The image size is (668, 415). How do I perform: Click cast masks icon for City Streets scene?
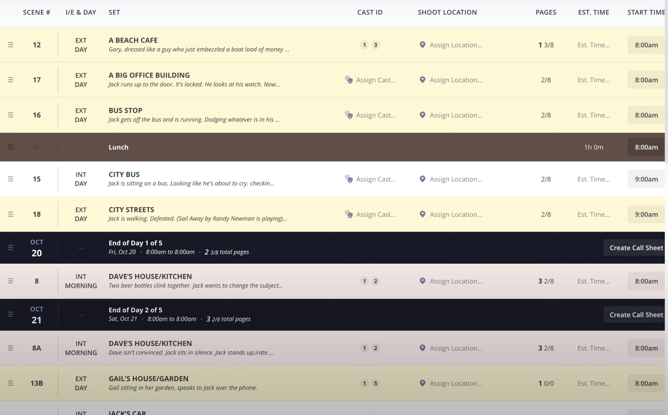[x=349, y=214]
